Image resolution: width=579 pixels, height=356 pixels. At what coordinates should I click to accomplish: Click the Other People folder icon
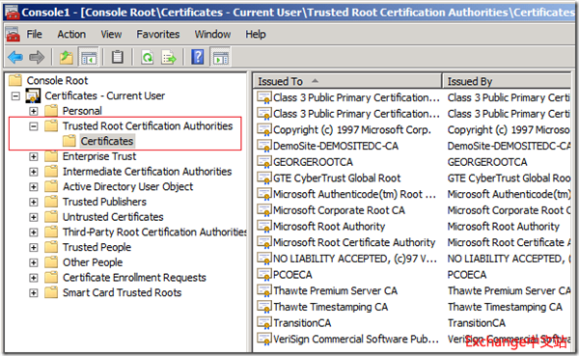(51, 262)
